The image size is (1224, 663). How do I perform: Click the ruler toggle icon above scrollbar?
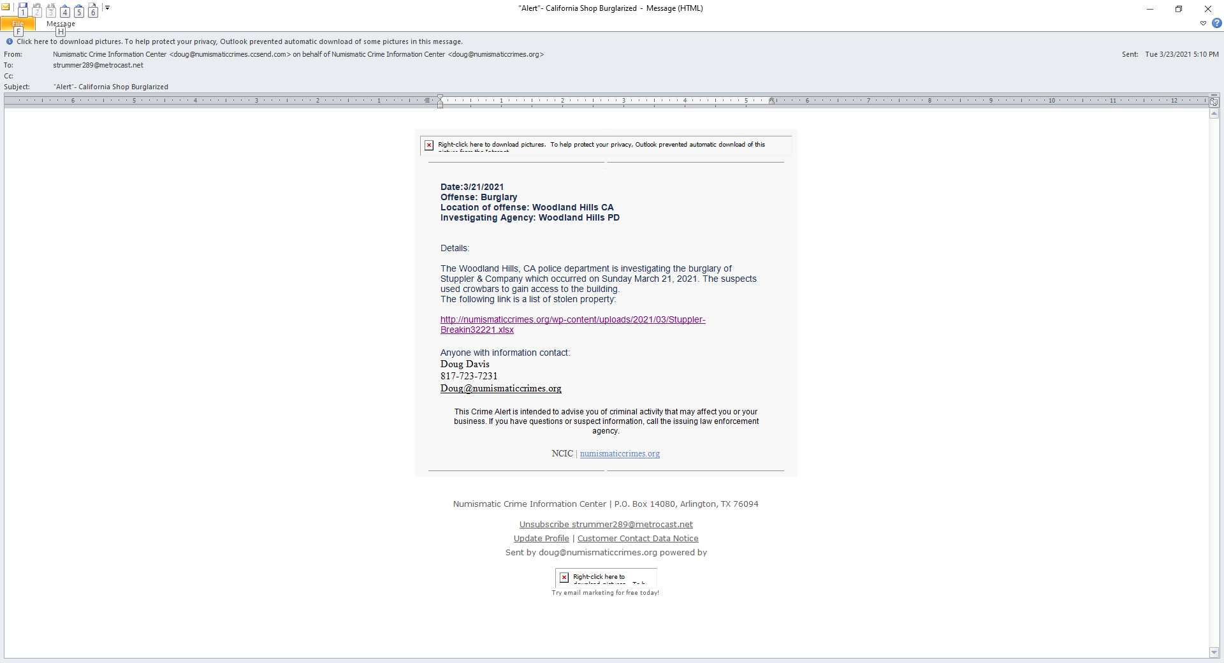click(x=1214, y=102)
